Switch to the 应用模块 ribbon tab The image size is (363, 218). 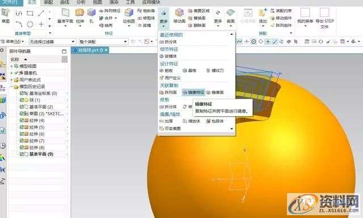pyautogui.click(x=151, y=2)
